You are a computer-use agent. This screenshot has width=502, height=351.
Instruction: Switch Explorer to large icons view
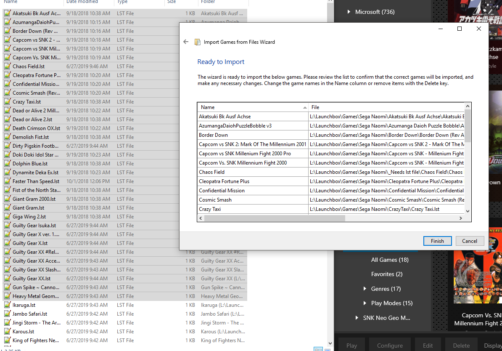pyautogui.click(x=327, y=349)
